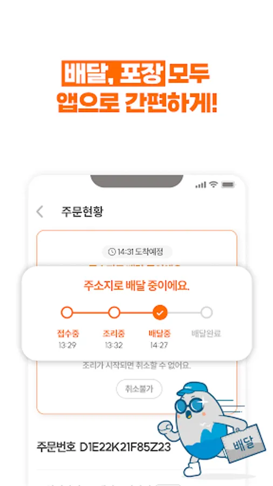This screenshot has width=273, height=486.
Task: Click the 배달중 14:27 step label
Action: pyautogui.click(x=159, y=339)
